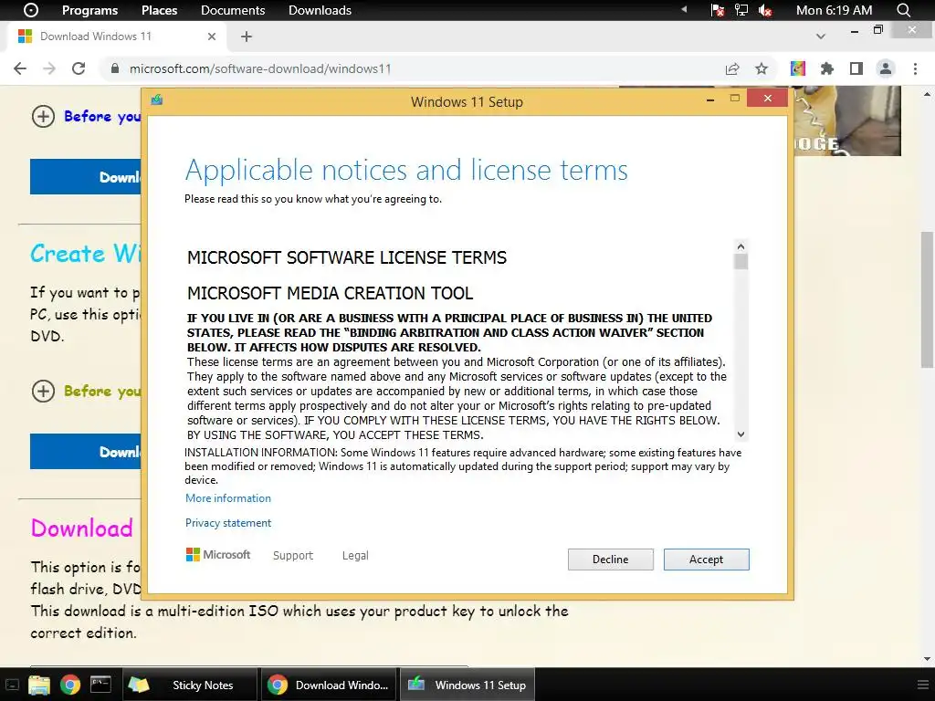Close the Download Windows 11 tab
The width and height of the screenshot is (935, 701).
pos(212,37)
